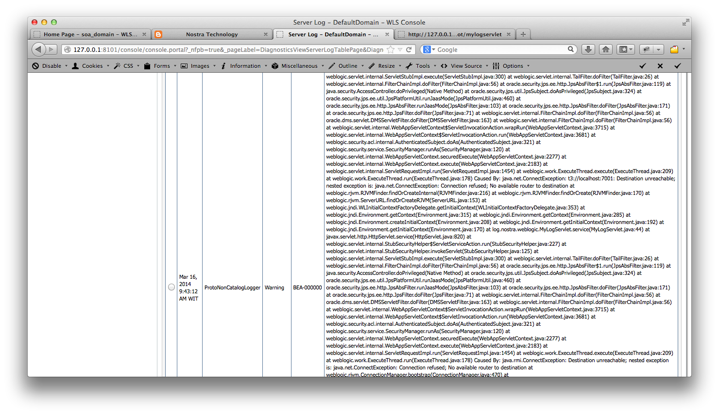This screenshot has height=415, width=719.
Task: Open the Options web developer menu
Action: point(511,66)
